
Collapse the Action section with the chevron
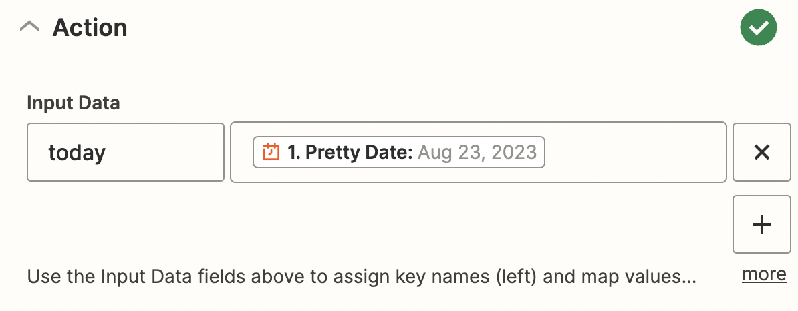click(29, 27)
